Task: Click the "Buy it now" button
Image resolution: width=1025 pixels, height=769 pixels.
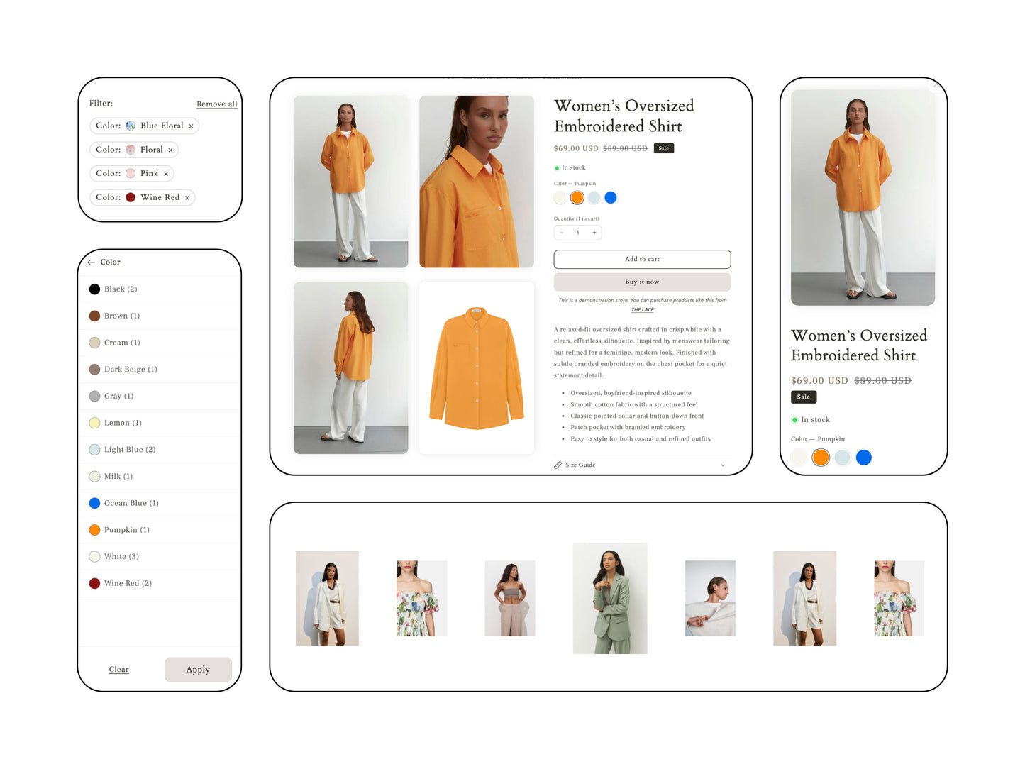Action: 642,282
